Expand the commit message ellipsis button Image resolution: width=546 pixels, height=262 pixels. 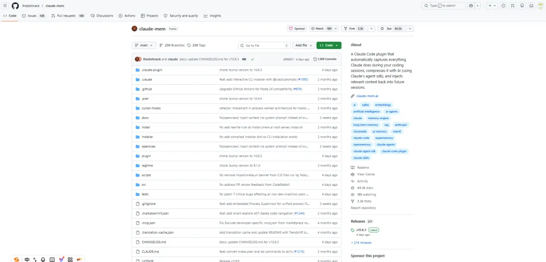tap(244, 59)
